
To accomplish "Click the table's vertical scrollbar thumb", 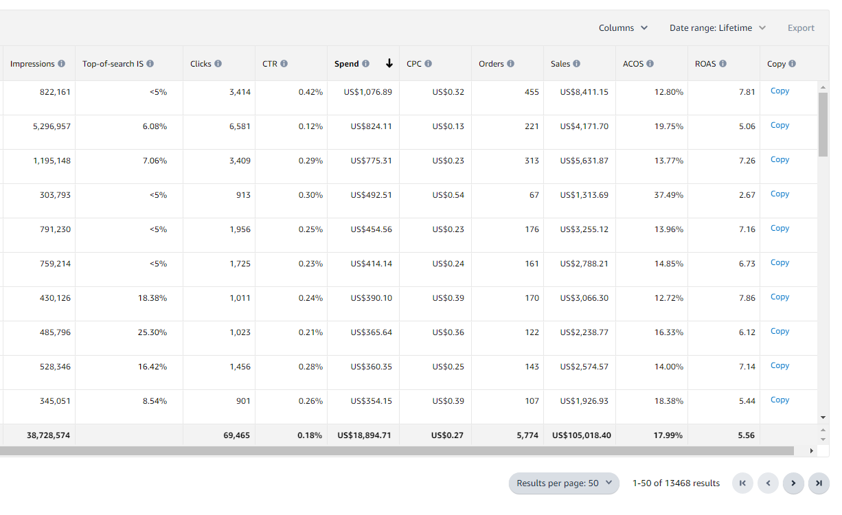I will 823,124.
